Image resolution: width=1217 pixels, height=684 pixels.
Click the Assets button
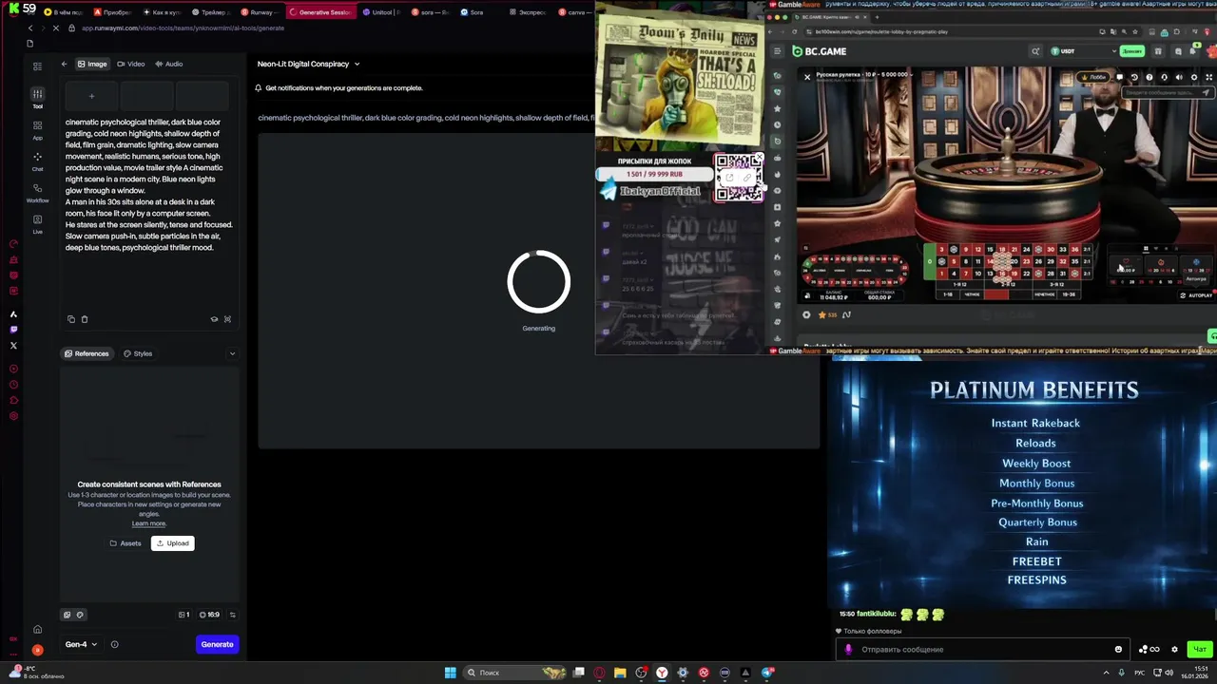pyautogui.click(x=126, y=543)
